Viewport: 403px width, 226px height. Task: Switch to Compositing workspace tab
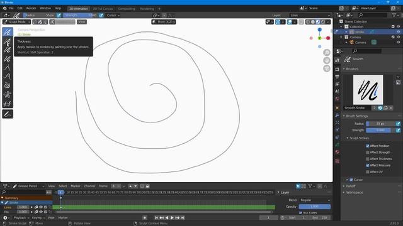point(127,9)
